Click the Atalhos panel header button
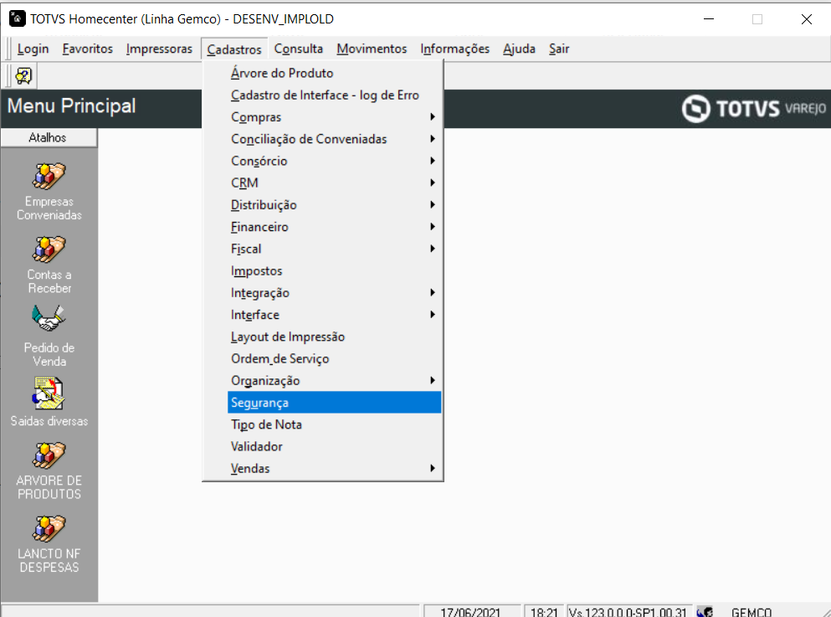 49,138
